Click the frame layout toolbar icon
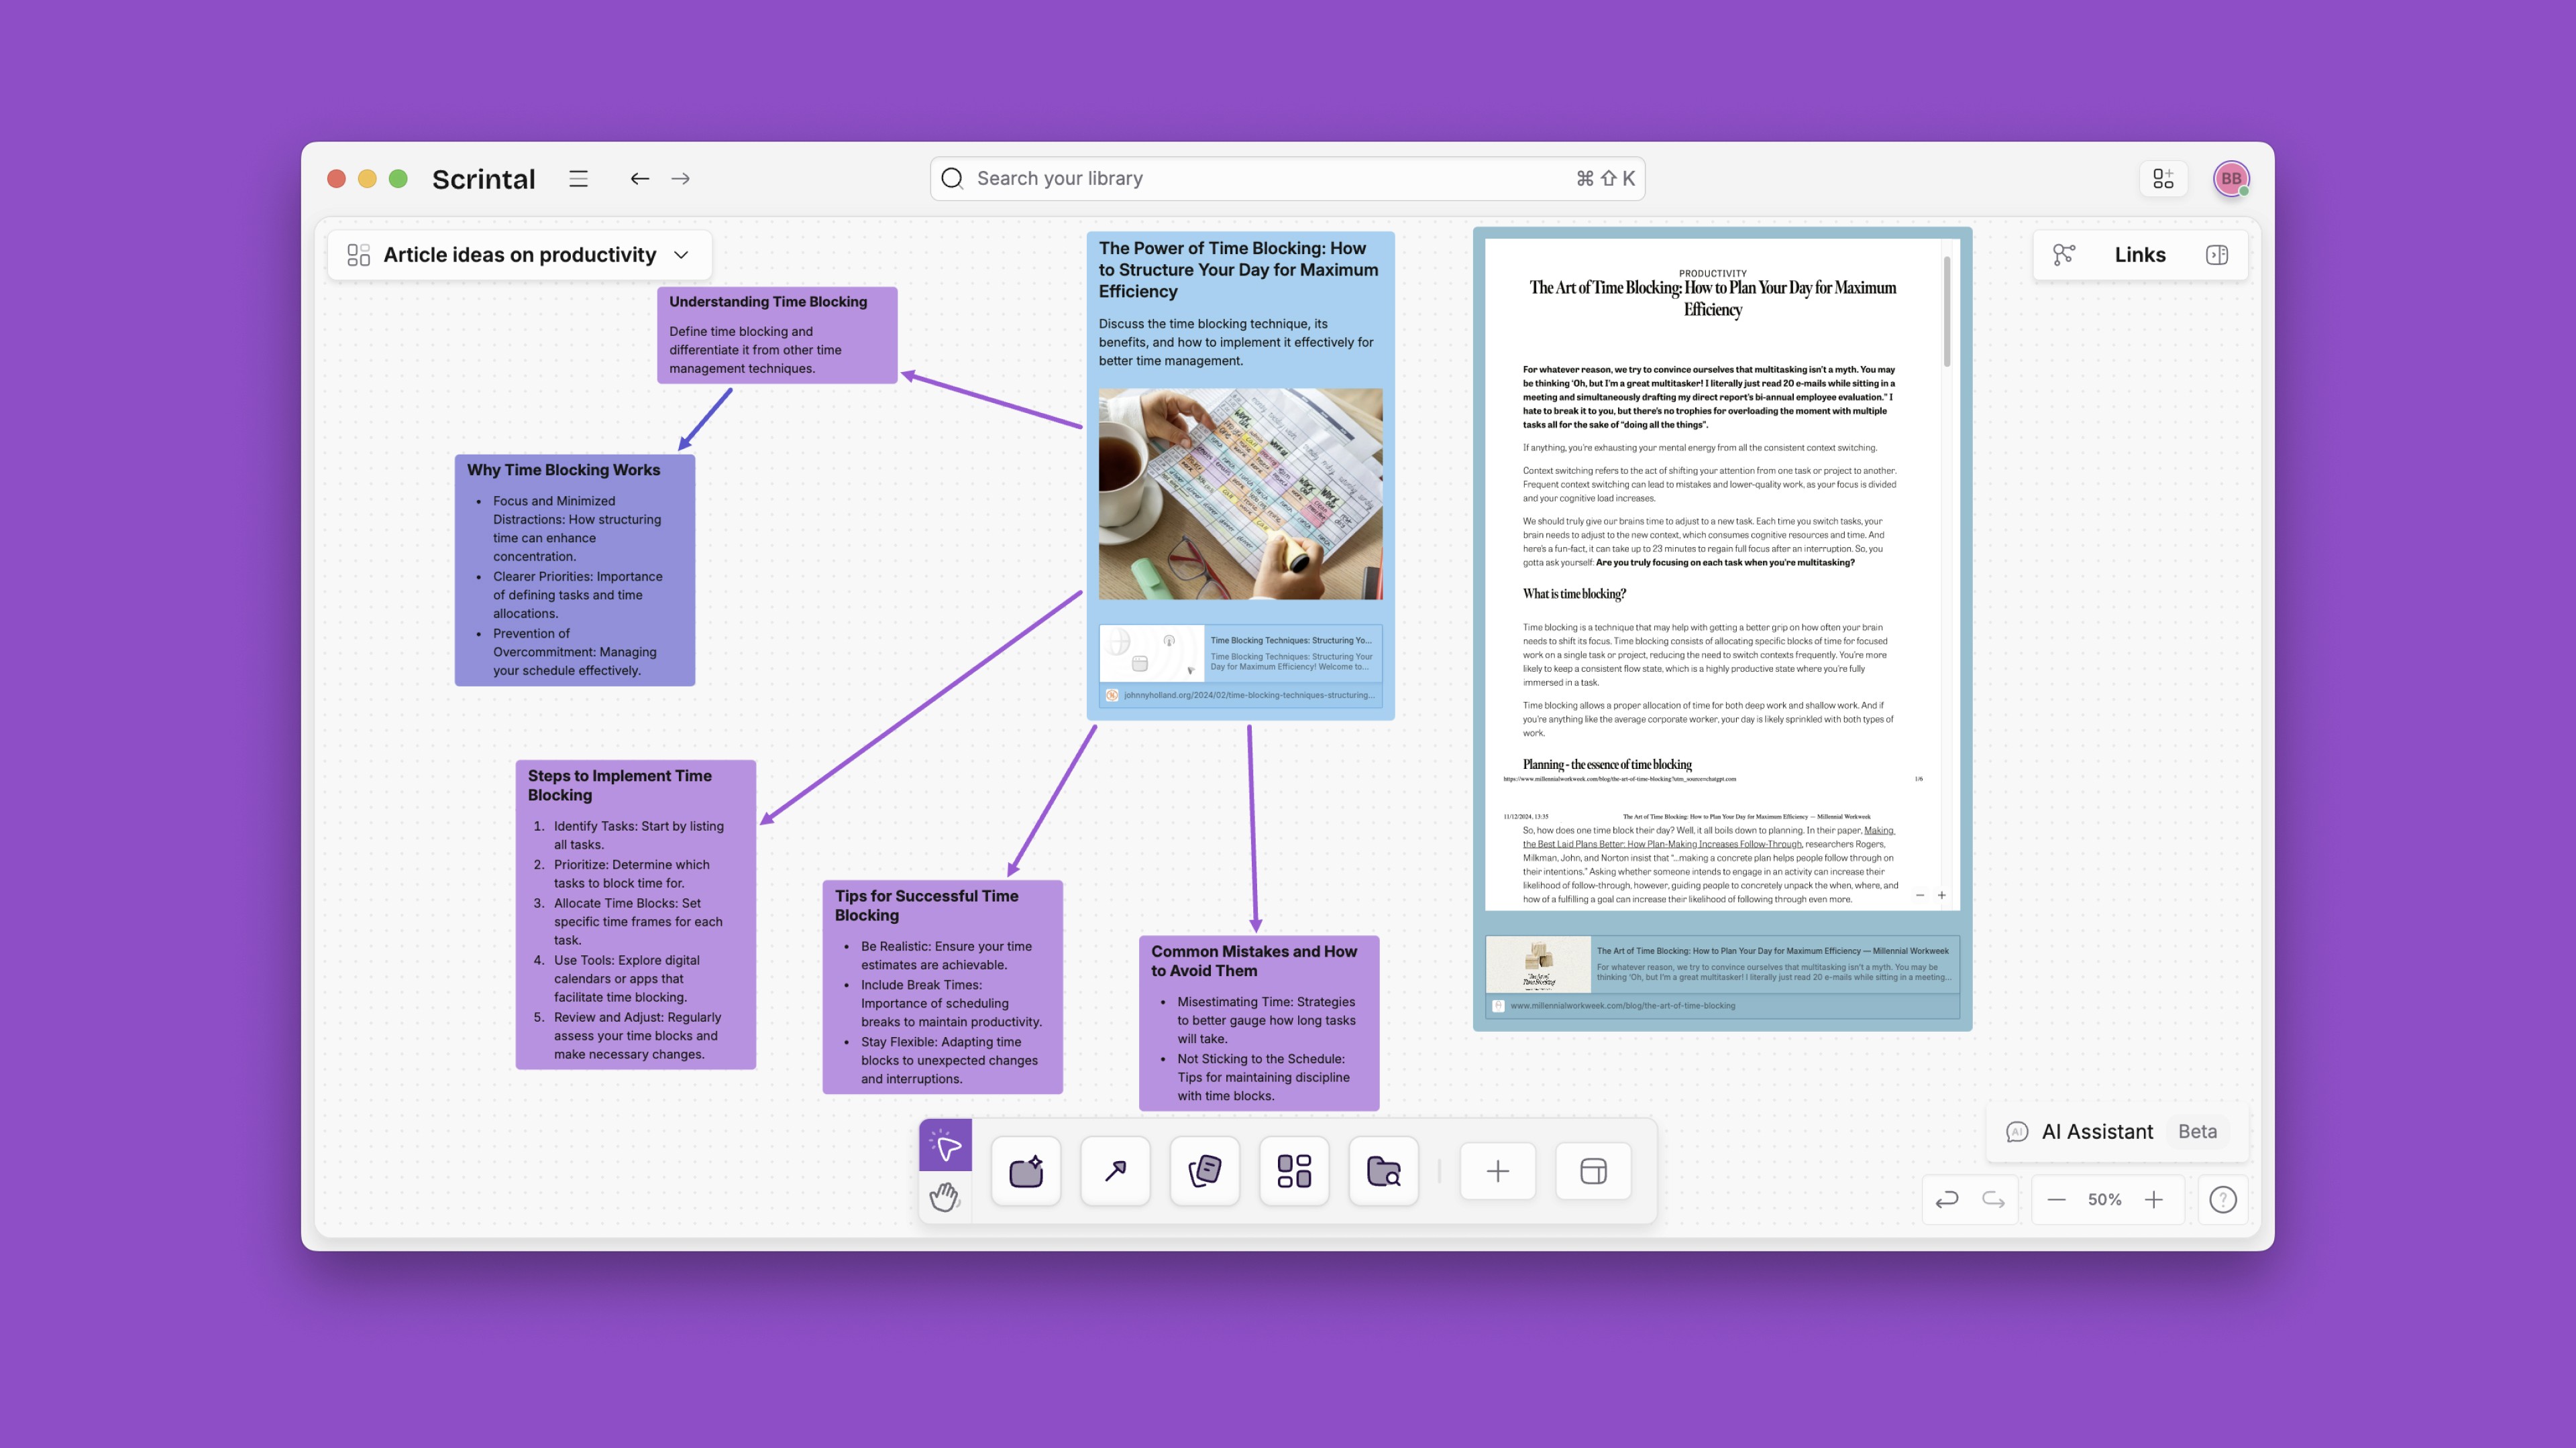Screen dimensions: 2576x1448 [1593, 1171]
